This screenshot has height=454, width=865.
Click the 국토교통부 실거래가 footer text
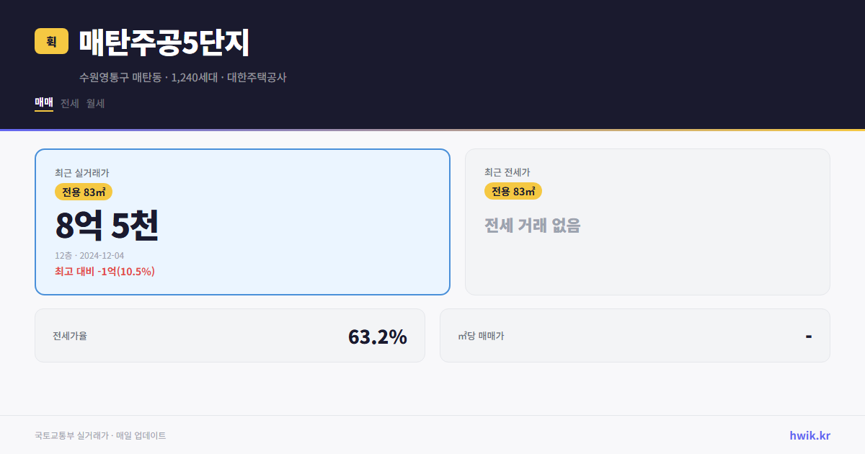pos(100,435)
